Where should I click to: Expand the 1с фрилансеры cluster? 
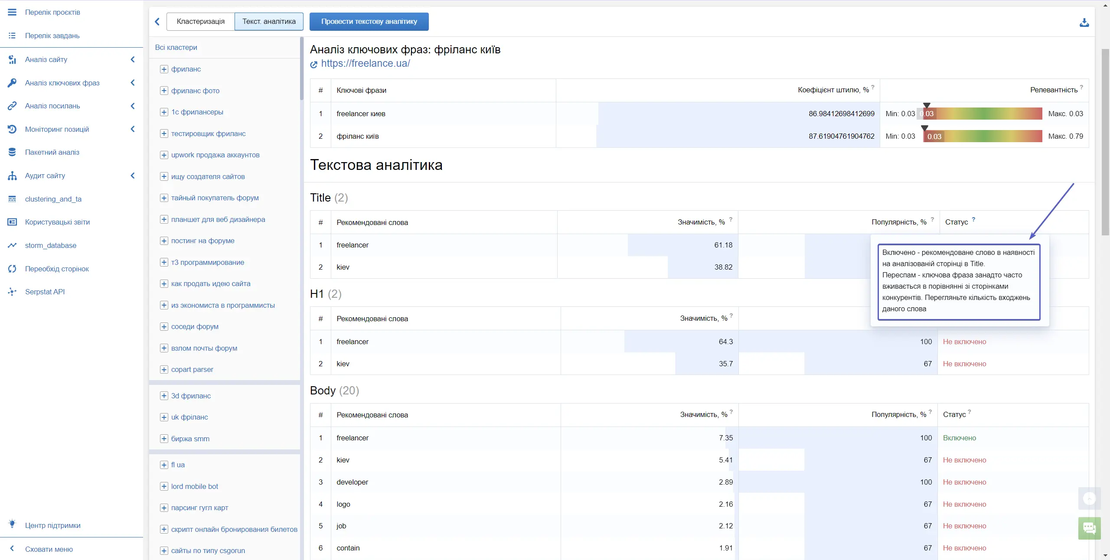pos(164,112)
